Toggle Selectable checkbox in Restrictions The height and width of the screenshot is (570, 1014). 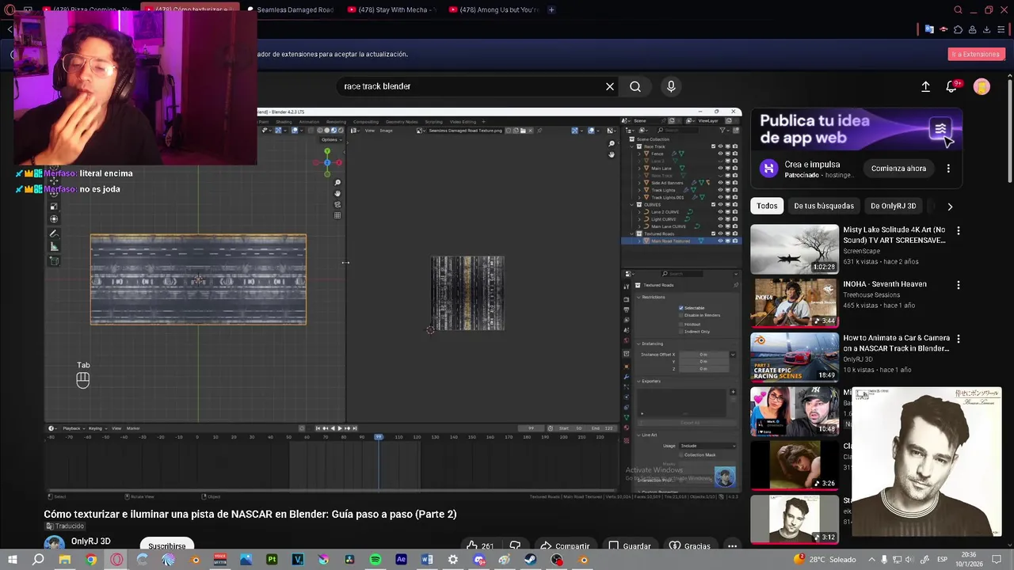pos(681,308)
